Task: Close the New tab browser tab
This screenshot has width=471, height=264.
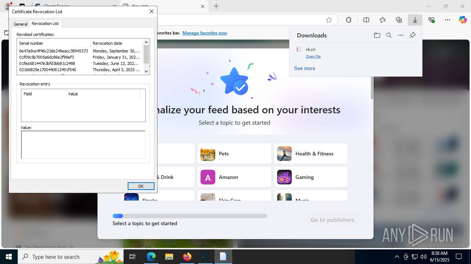Action: [202, 6]
